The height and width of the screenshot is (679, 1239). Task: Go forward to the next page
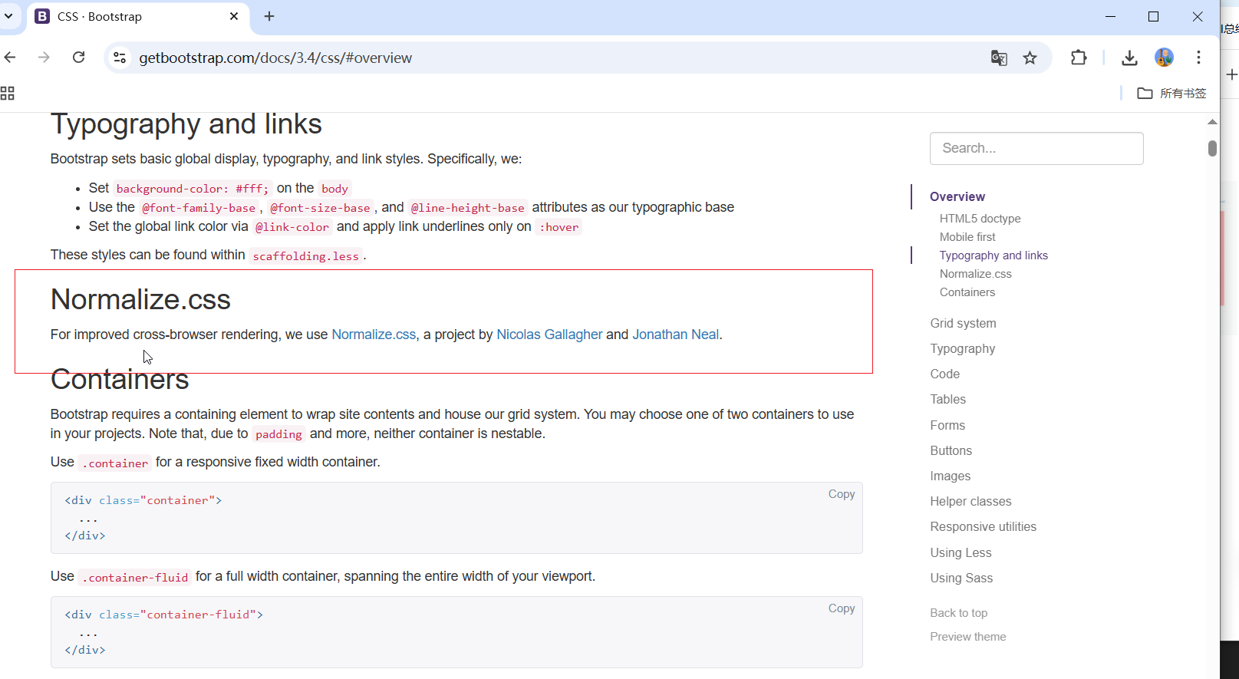pyautogui.click(x=44, y=58)
